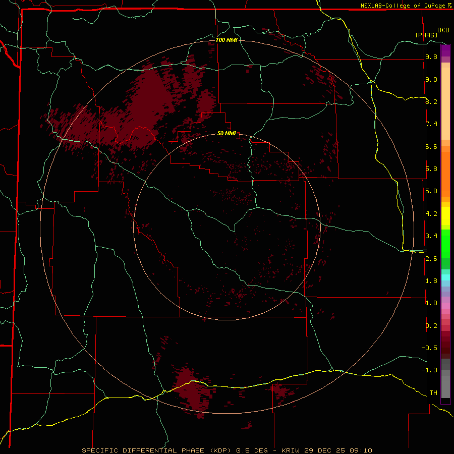Click the 9.0 value on the color scale
The height and width of the screenshot is (454, 454).
431,79
